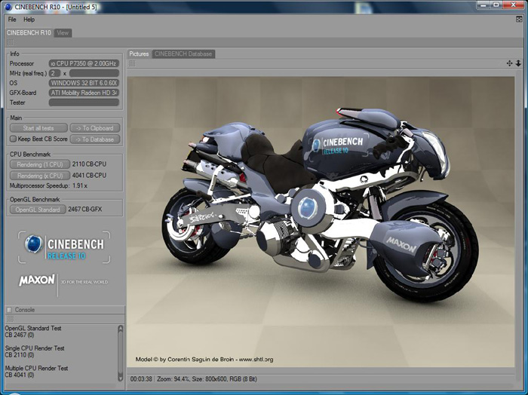528x395 pixels.
Task: Enable Keep Best CB Score checkbox
Action: [13, 139]
